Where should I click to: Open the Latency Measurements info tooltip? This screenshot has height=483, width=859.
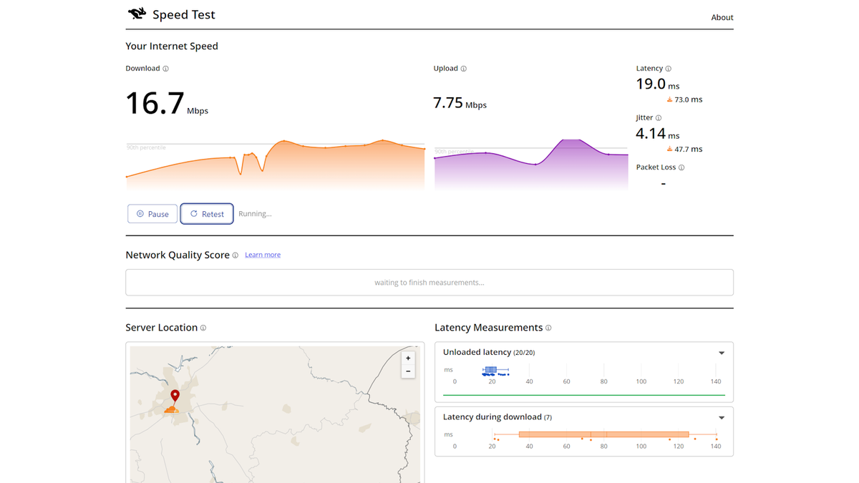coord(548,327)
